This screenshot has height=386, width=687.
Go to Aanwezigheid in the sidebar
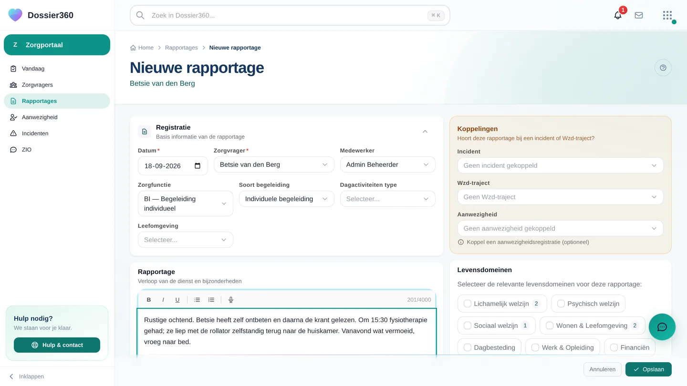57,117
